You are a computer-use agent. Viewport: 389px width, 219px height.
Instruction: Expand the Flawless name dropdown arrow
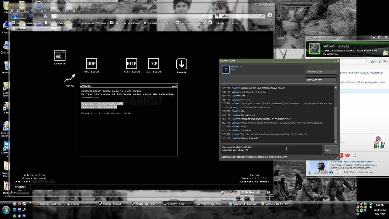[x=241, y=67]
